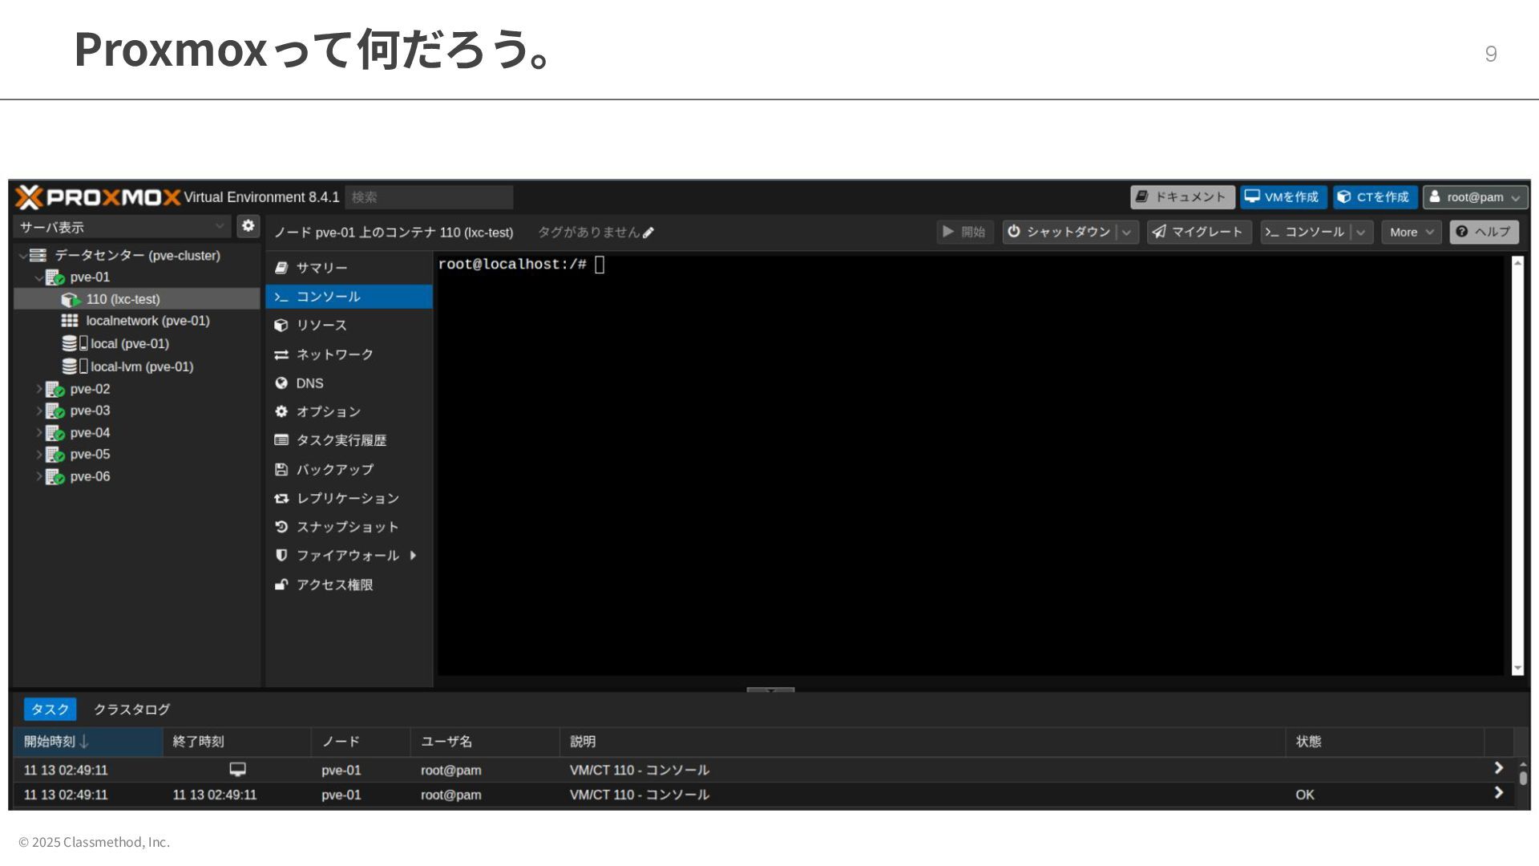Image resolution: width=1539 pixels, height=866 pixels.
Task: Click the pencil icon to edit tags
Action: point(648,233)
